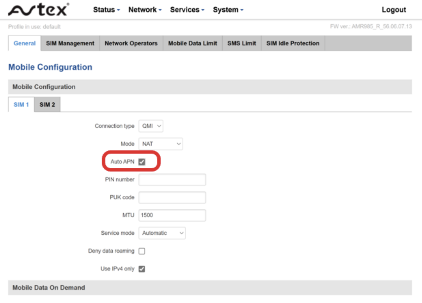The height and width of the screenshot is (303, 422).
Task: Enable the Deny data roaming checkbox
Action: tap(142, 251)
